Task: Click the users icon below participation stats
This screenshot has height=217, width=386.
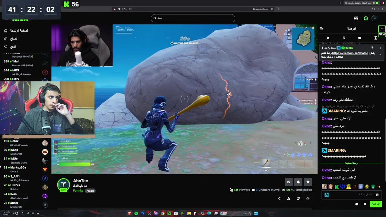Action: coord(298,198)
